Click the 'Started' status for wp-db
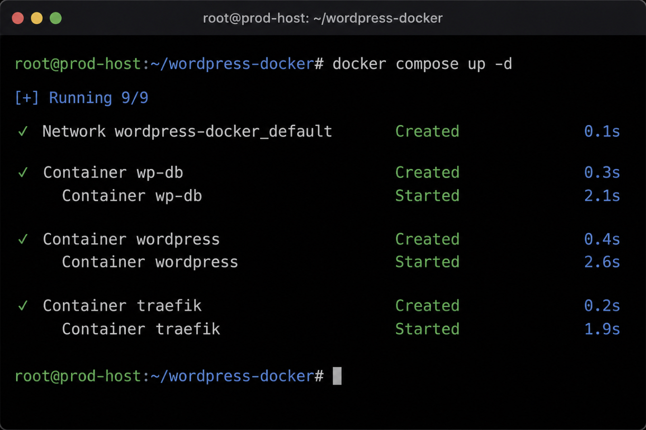Screen dimensions: 646x430 click(427, 196)
